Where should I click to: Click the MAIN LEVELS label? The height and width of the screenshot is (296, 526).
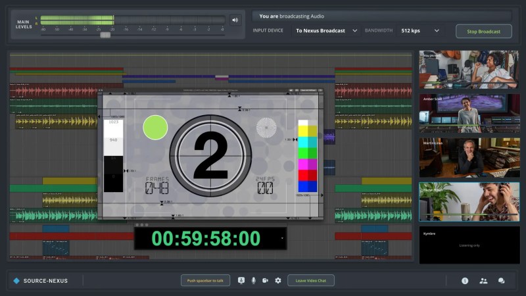pos(24,24)
